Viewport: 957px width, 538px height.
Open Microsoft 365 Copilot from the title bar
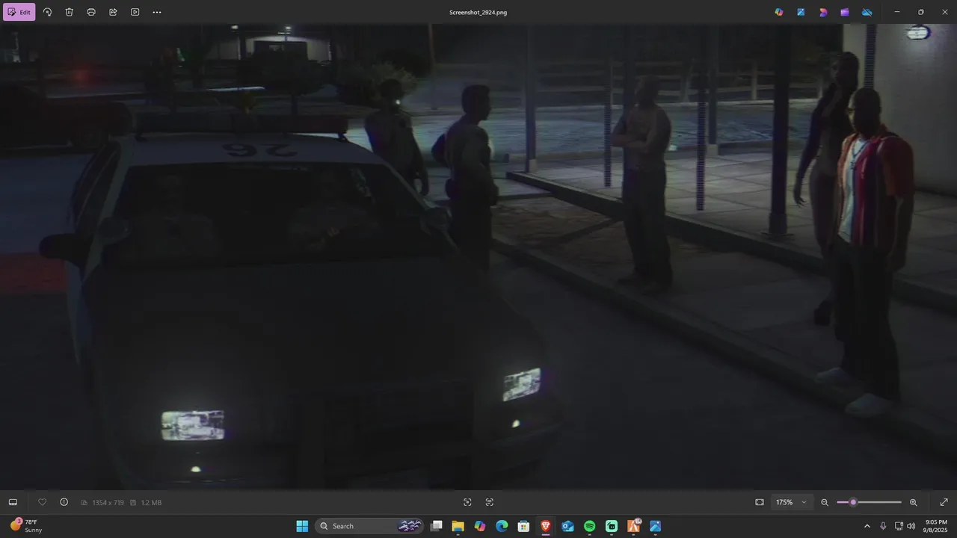coord(779,12)
